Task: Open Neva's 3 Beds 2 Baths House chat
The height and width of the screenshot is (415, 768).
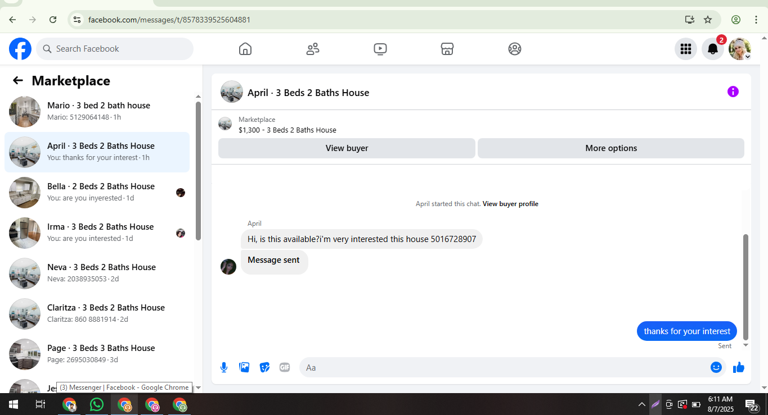Action: pyautogui.click(x=97, y=273)
